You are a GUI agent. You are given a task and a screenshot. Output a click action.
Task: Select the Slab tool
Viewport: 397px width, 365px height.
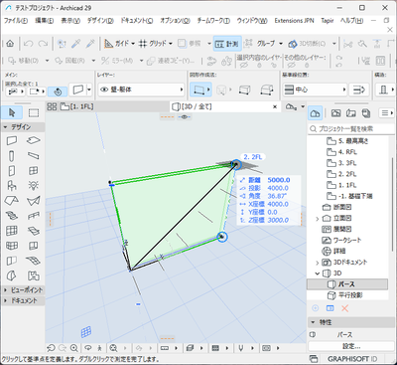(34, 140)
